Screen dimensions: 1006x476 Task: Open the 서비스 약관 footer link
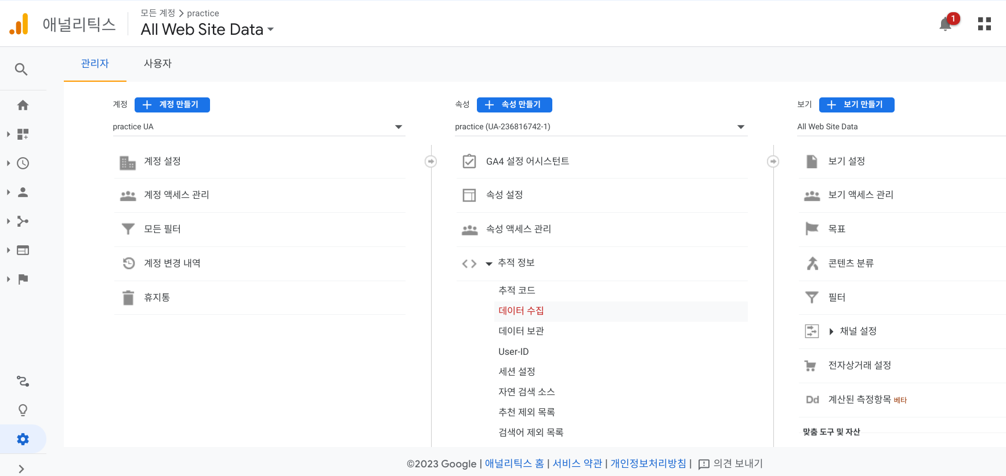click(x=577, y=463)
